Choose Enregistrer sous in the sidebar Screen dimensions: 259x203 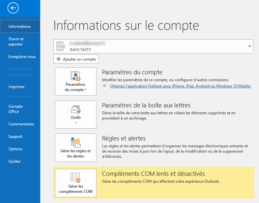pyautogui.click(x=22, y=57)
